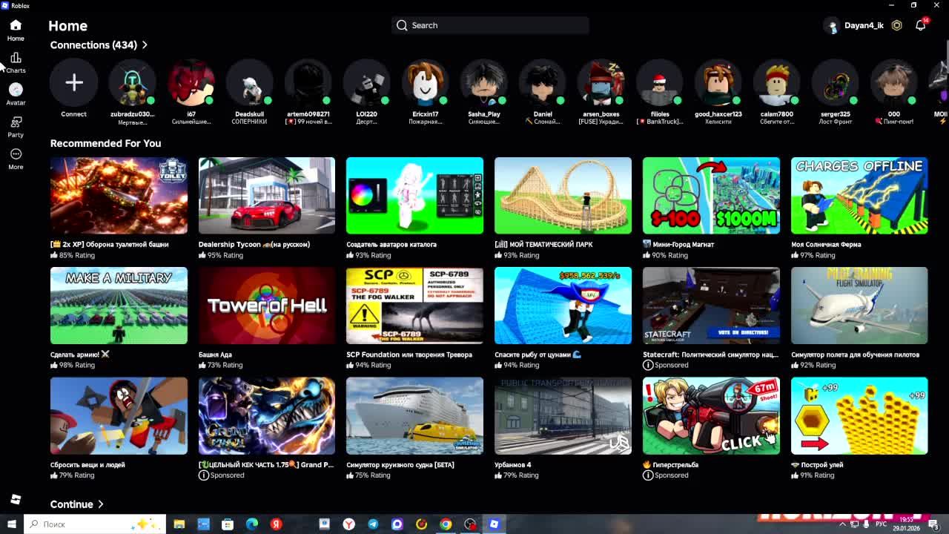
Task: Open the Dayan4_ik username link
Action: (864, 25)
